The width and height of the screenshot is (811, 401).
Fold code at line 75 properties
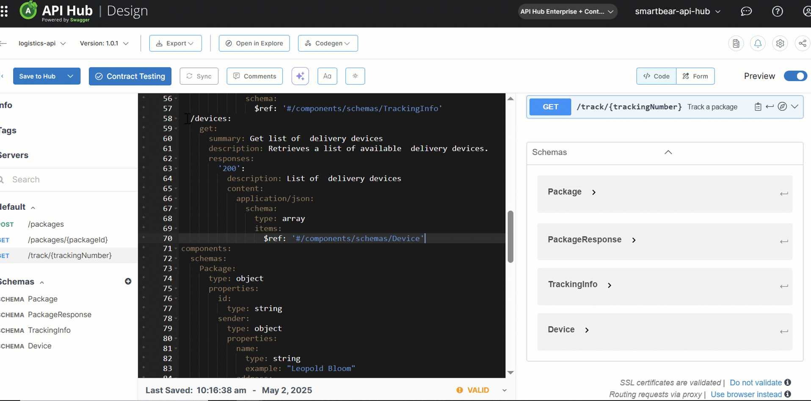pos(176,288)
